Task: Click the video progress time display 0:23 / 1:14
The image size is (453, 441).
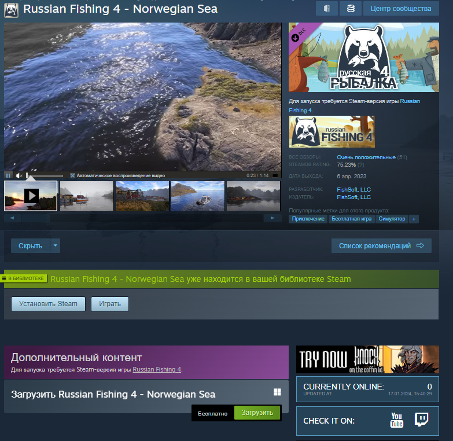Action: pos(257,175)
